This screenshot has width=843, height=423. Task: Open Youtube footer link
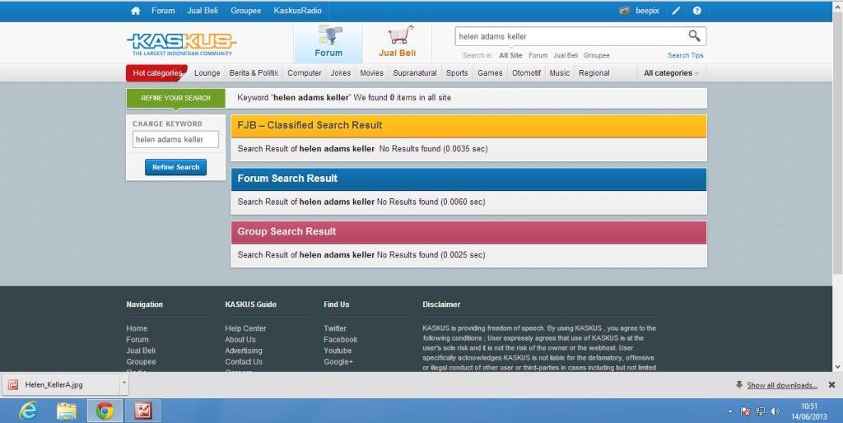(x=338, y=351)
